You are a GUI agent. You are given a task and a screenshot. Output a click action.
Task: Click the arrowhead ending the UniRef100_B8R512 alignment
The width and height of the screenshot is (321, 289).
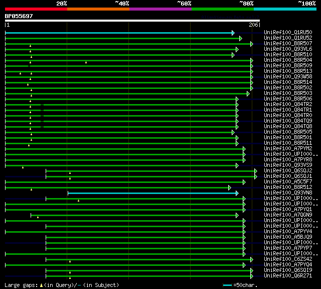click(x=230, y=187)
